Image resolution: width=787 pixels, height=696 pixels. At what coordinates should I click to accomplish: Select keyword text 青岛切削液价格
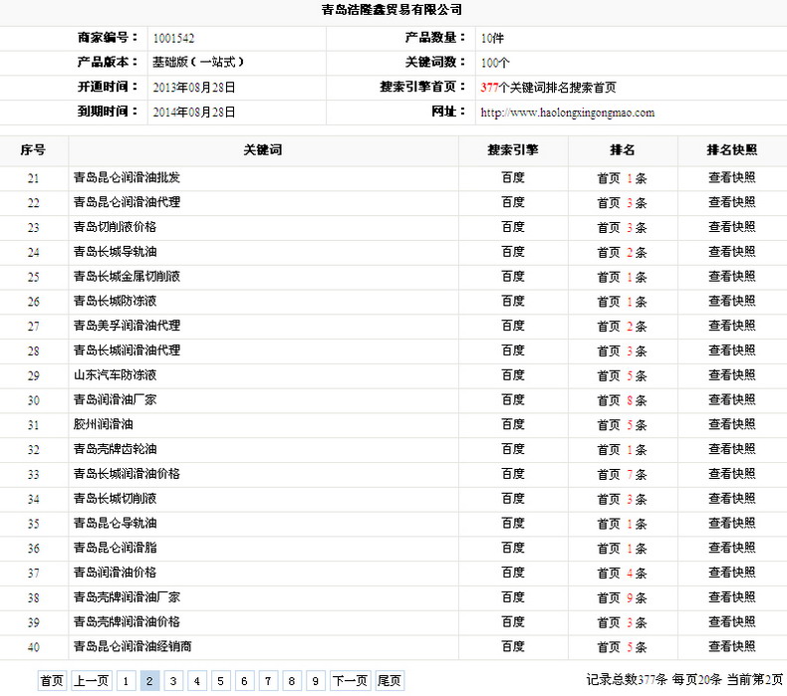point(115,227)
